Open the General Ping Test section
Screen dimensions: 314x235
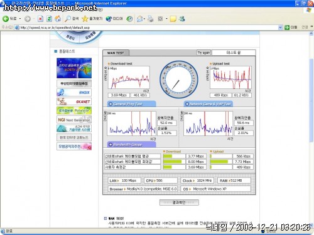click(x=131, y=104)
